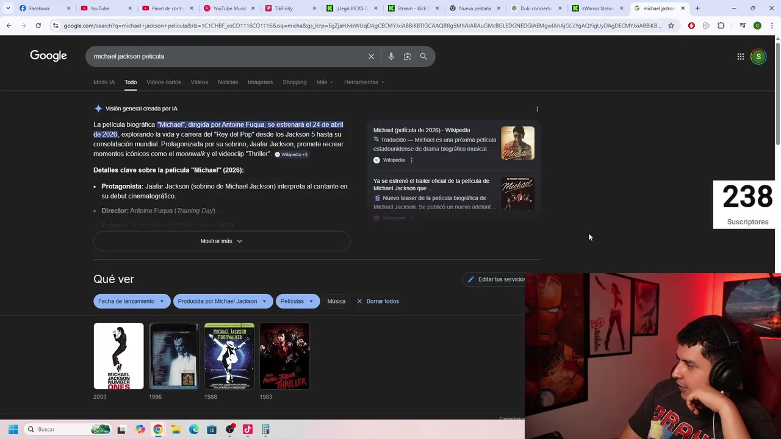Open File Explorer in taskbar
The height and width of the screenshot is (439, 781).
pos(176,429)
